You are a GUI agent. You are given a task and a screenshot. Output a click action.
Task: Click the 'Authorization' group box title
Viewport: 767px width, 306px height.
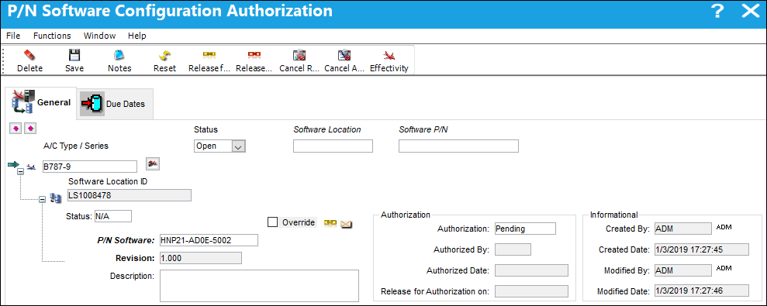pos(406,215)
